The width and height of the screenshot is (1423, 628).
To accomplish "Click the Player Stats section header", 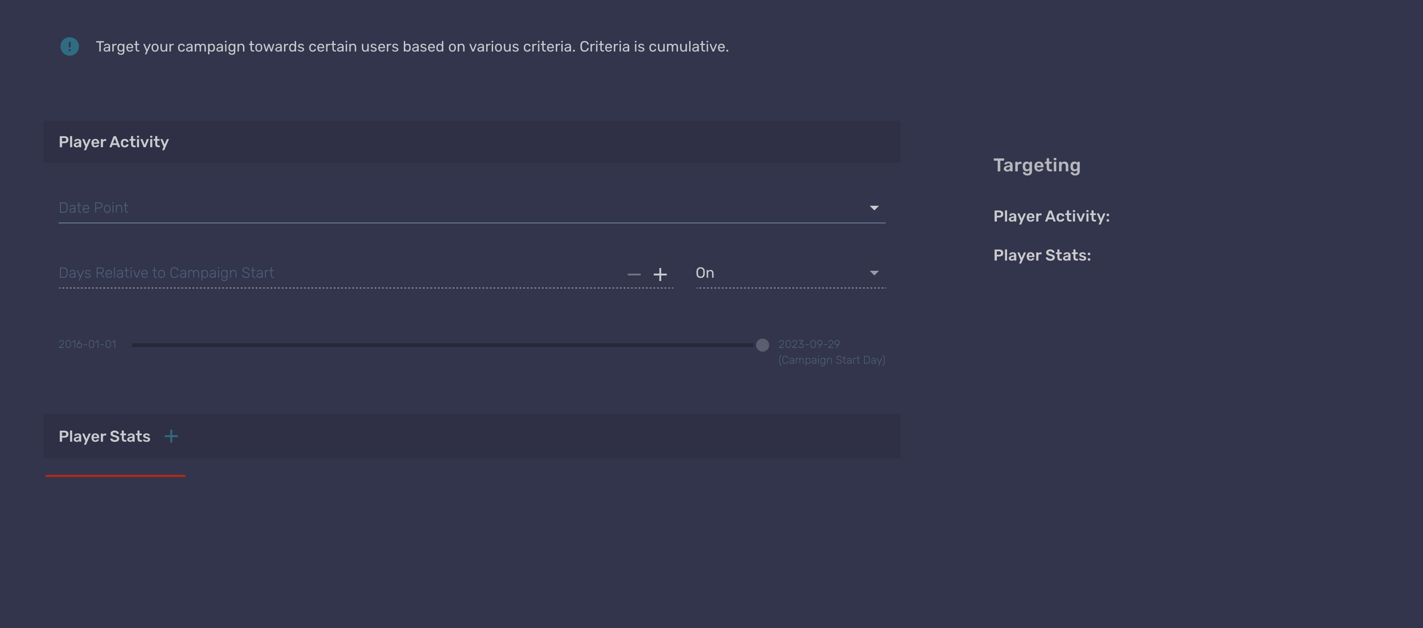I will pos(105,437).
